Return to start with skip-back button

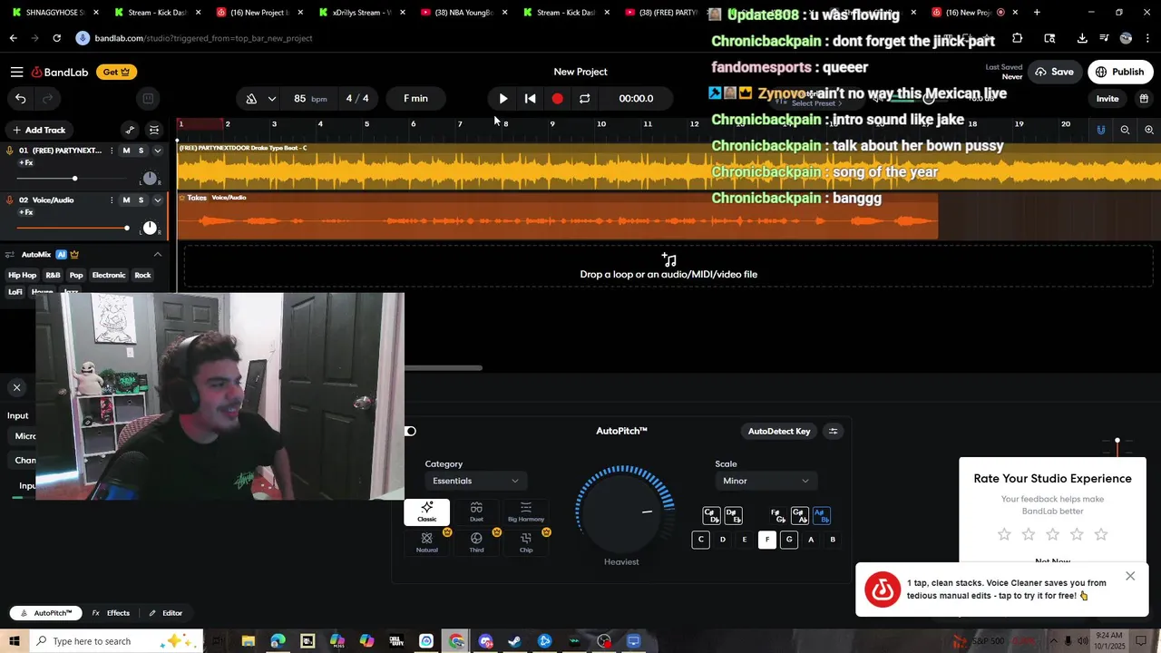[x=531, y=98]
